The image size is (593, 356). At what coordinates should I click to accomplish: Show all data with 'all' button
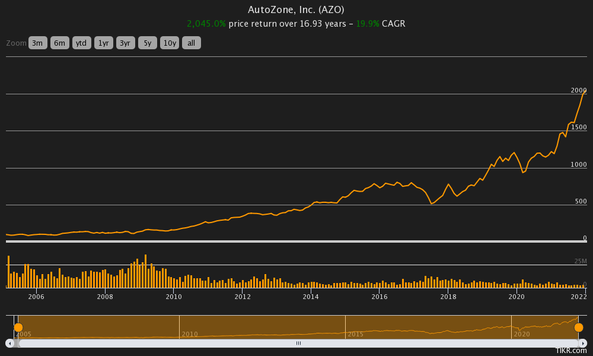pyautogui.click(x=192, y=43)
